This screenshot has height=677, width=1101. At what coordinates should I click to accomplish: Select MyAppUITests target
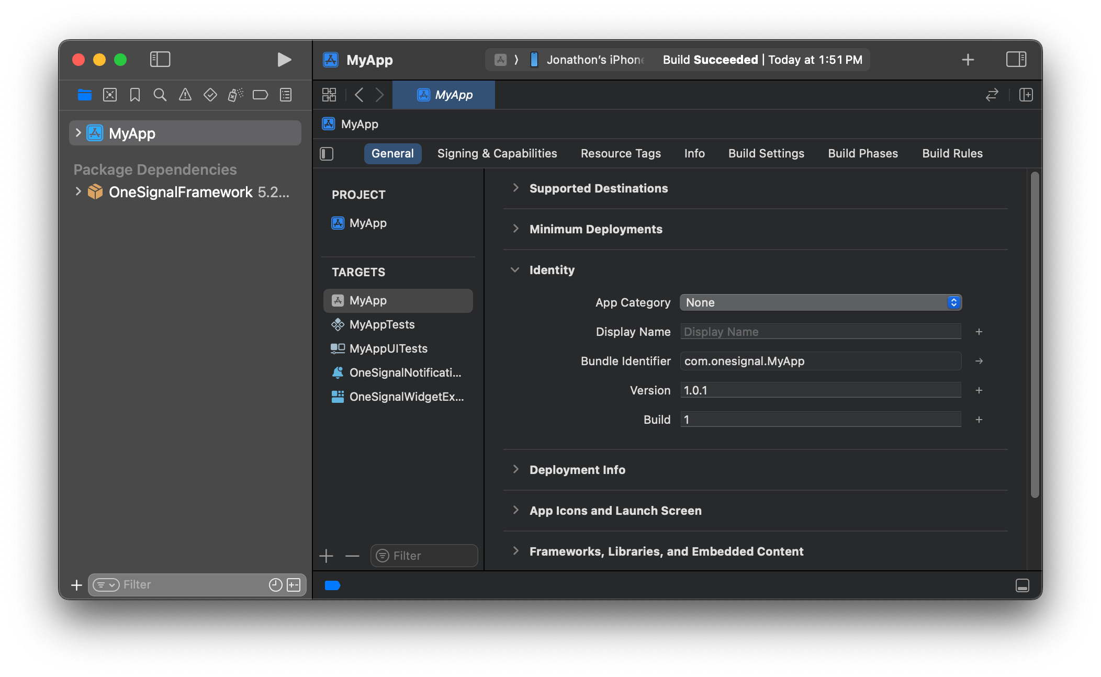point(398,348)
